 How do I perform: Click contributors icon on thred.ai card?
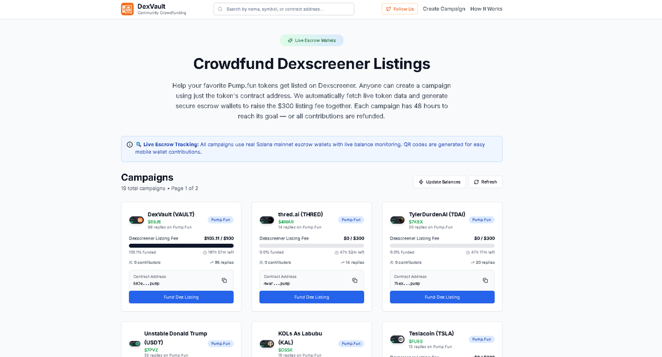click(261, 263)
